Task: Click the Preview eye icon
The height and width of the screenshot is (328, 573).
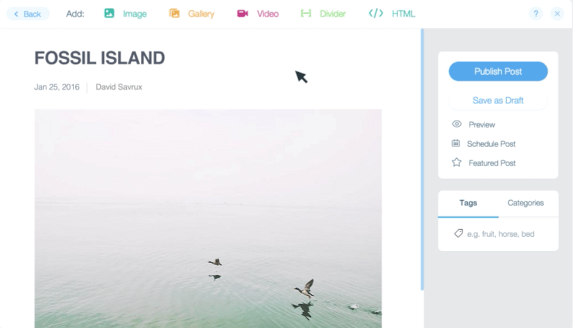Action: [x=457, y=124]
